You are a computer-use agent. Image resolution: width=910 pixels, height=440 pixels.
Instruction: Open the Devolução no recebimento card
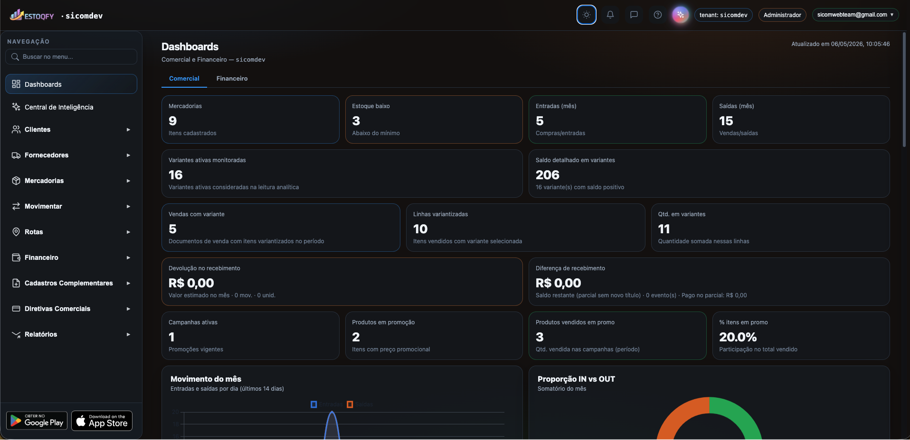(x=342, y=282)
